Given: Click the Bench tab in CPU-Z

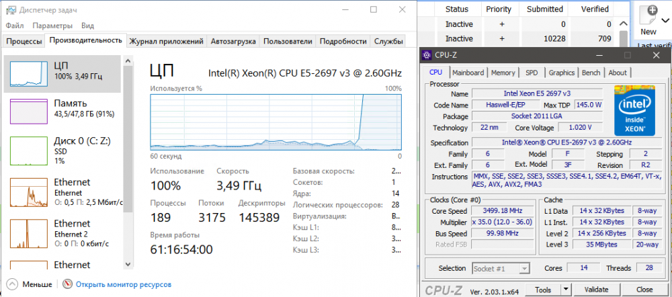Looking at the screenshot, I should tap(591, 73).
